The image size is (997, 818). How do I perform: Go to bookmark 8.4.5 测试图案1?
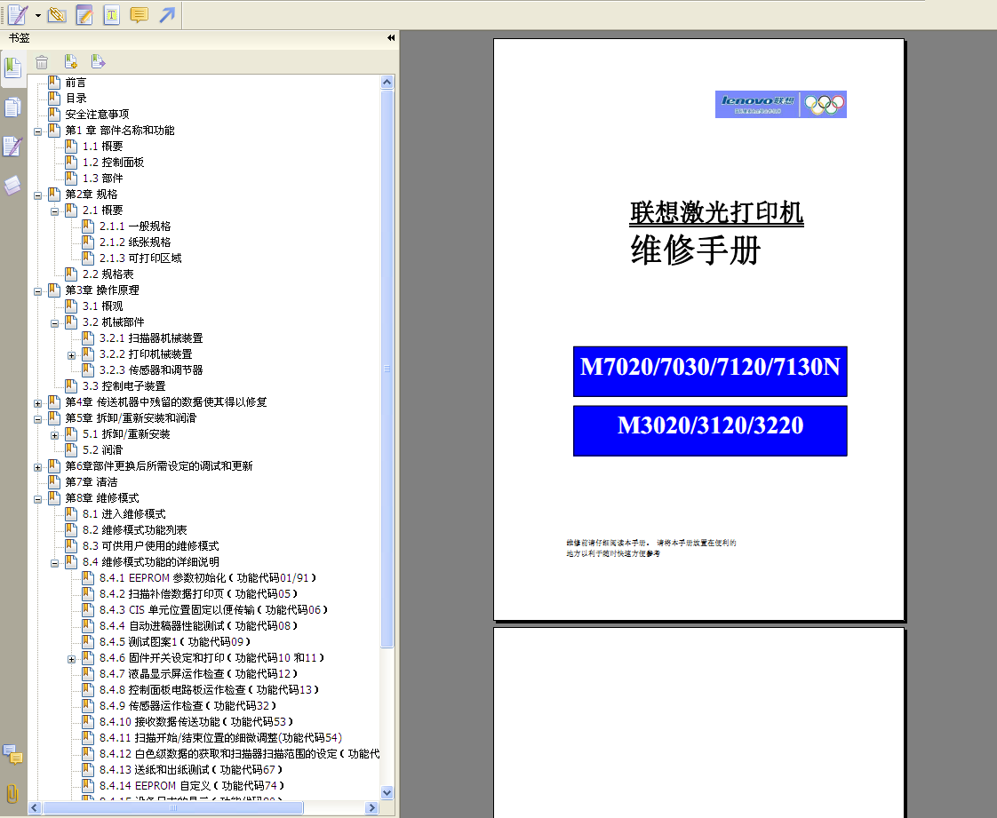click(x=175, y=642)
